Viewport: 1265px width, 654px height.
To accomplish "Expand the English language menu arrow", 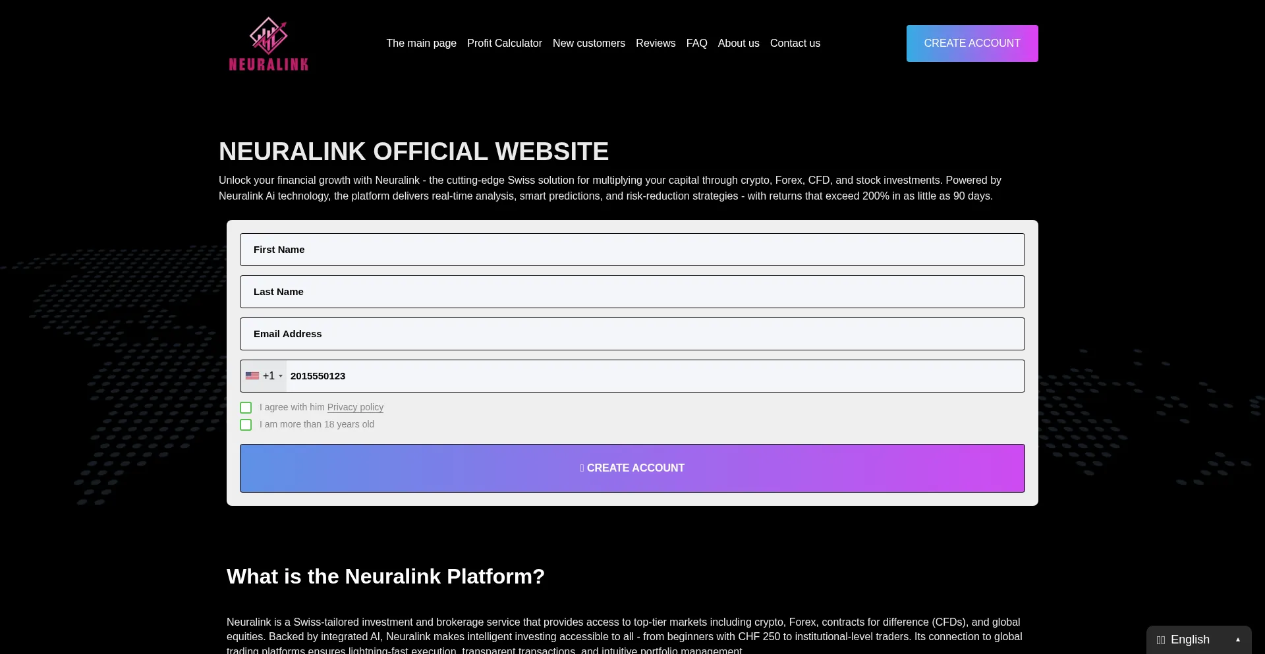I will 1238,640.
